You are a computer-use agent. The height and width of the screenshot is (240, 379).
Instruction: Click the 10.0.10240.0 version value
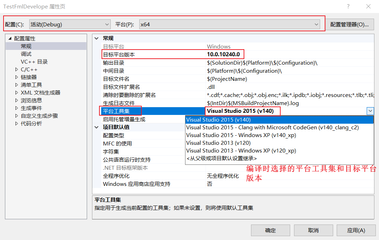point(223,54)
